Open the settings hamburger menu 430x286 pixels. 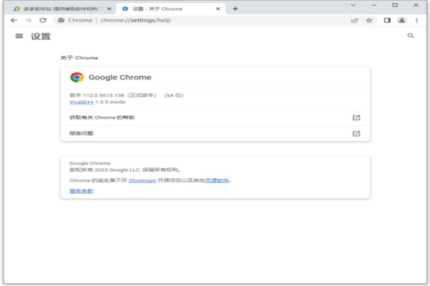point(19,36)
